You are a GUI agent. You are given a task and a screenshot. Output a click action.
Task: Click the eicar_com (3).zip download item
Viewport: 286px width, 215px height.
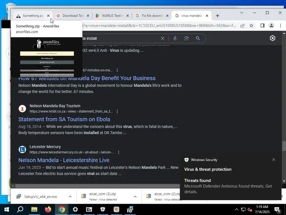click(103, 196)
